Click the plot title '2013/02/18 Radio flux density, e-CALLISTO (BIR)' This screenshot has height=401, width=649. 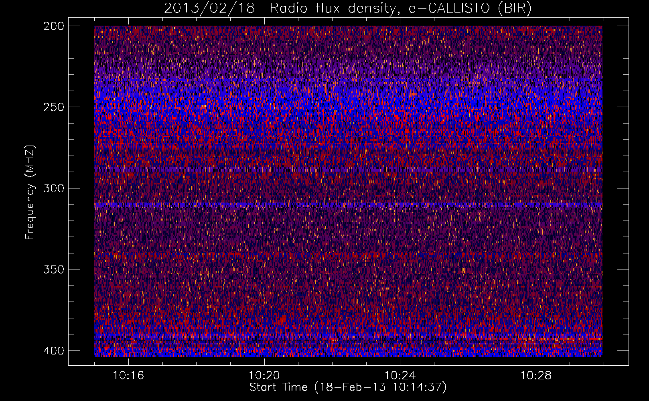point(348,8)
